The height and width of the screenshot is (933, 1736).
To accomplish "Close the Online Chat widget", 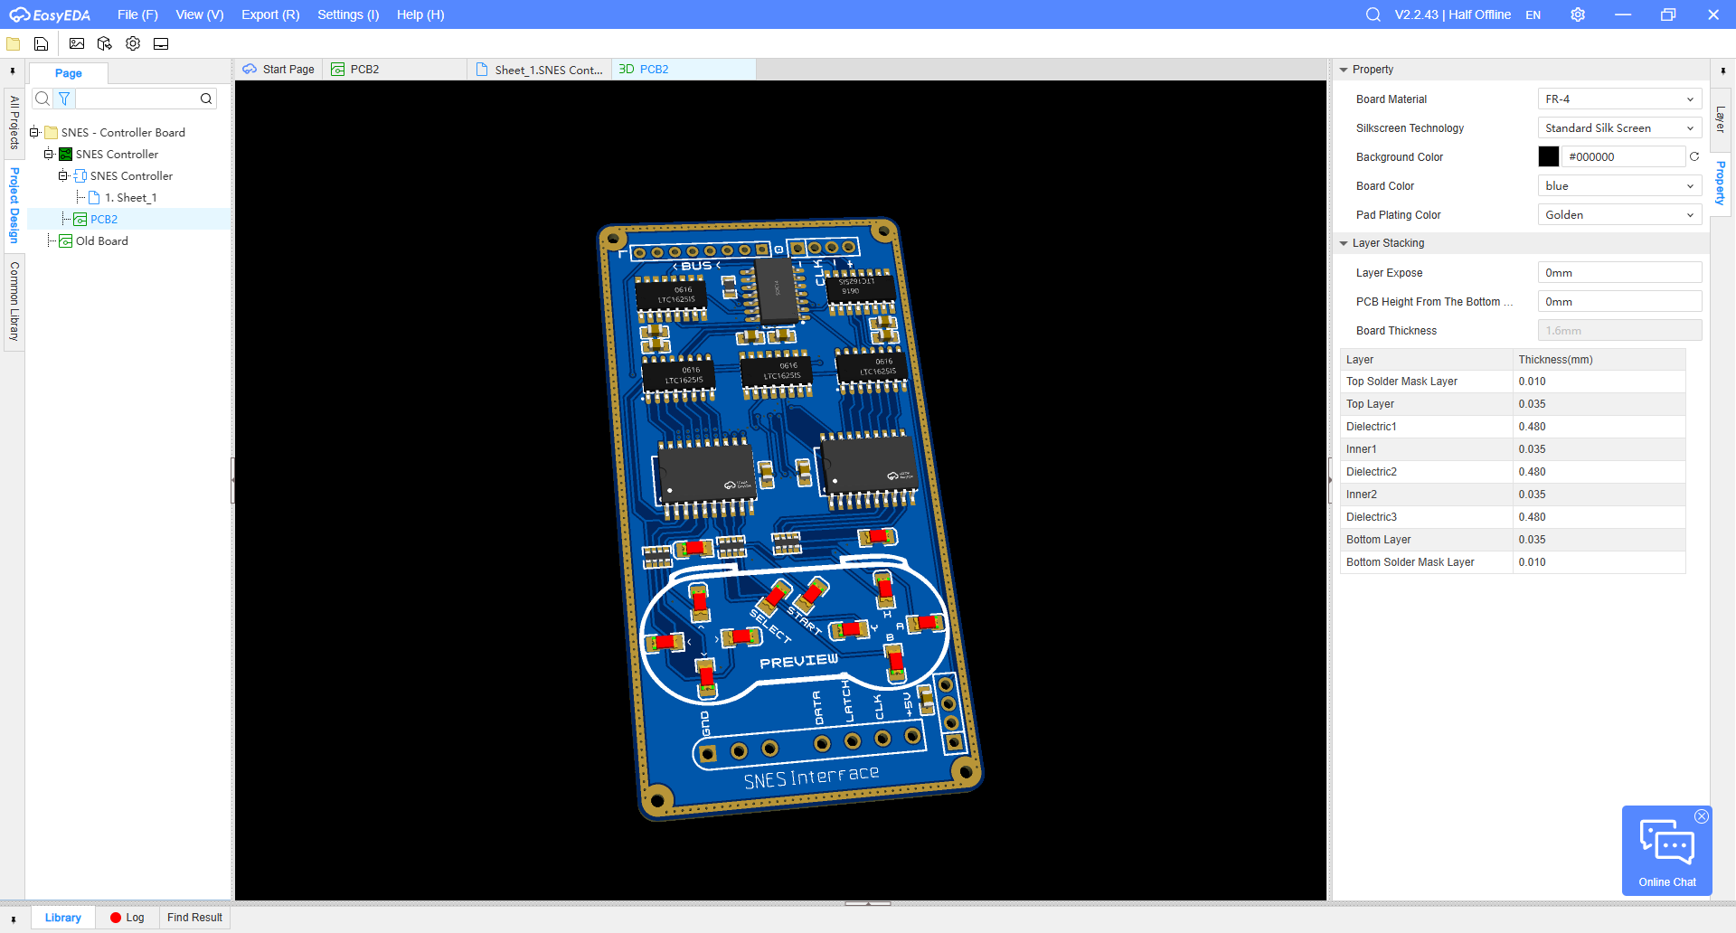I will click(x=1702, y=816).
